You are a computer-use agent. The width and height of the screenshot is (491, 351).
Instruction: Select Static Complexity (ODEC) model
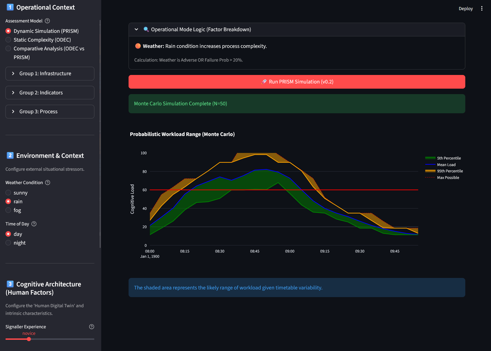[38, 40]
